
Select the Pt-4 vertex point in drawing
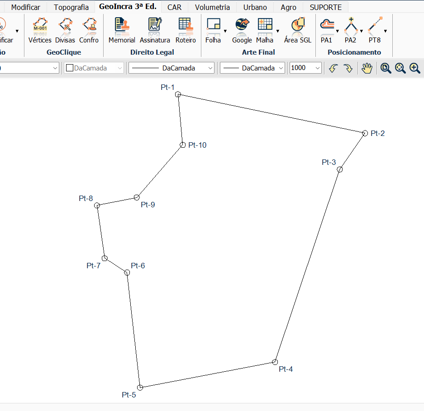pos(275,362)
